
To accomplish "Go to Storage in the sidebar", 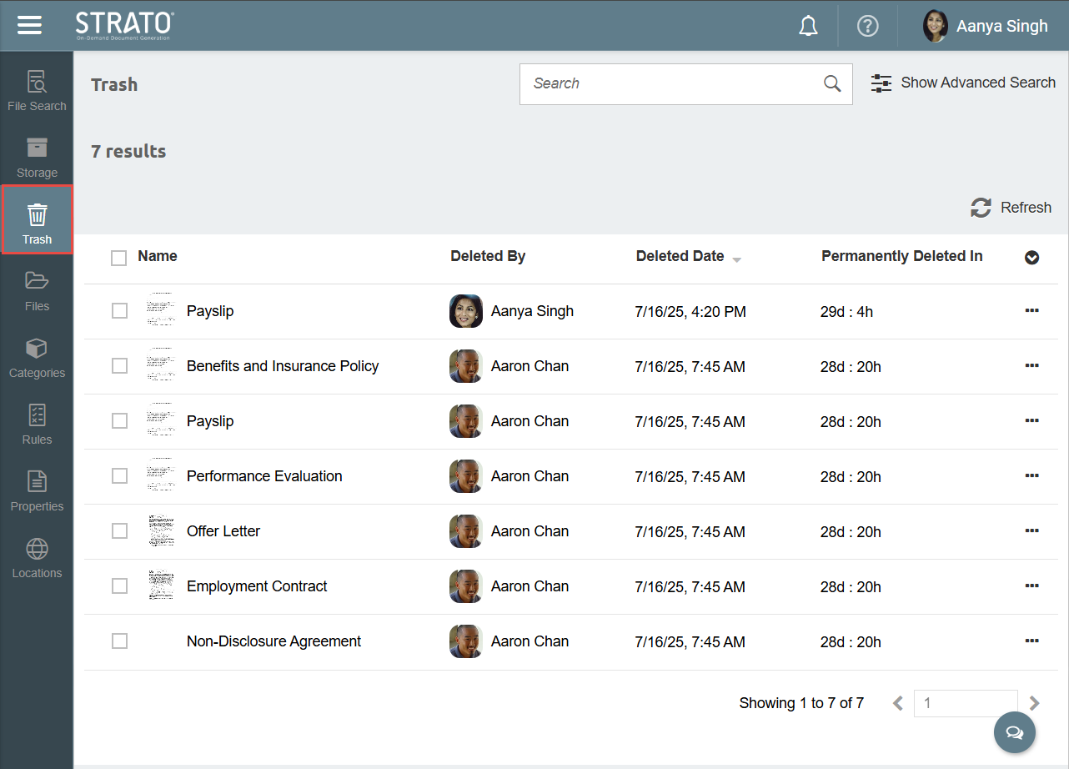I will (37, 158).
